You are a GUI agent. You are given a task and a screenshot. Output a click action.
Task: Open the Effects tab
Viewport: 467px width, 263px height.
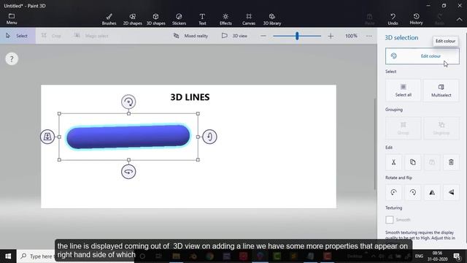click(225, 19)
